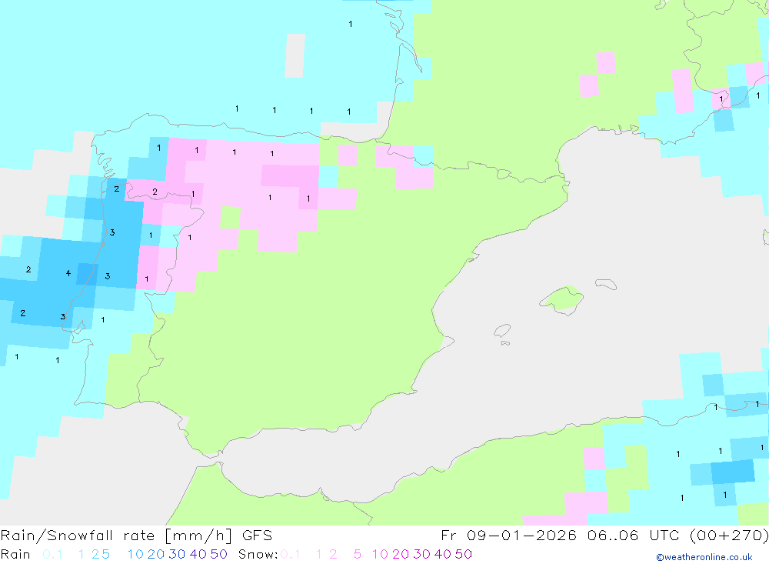Select the 20 value in the Rain legend
Viewport: 769px width, 564px height.
coord(156,554)
